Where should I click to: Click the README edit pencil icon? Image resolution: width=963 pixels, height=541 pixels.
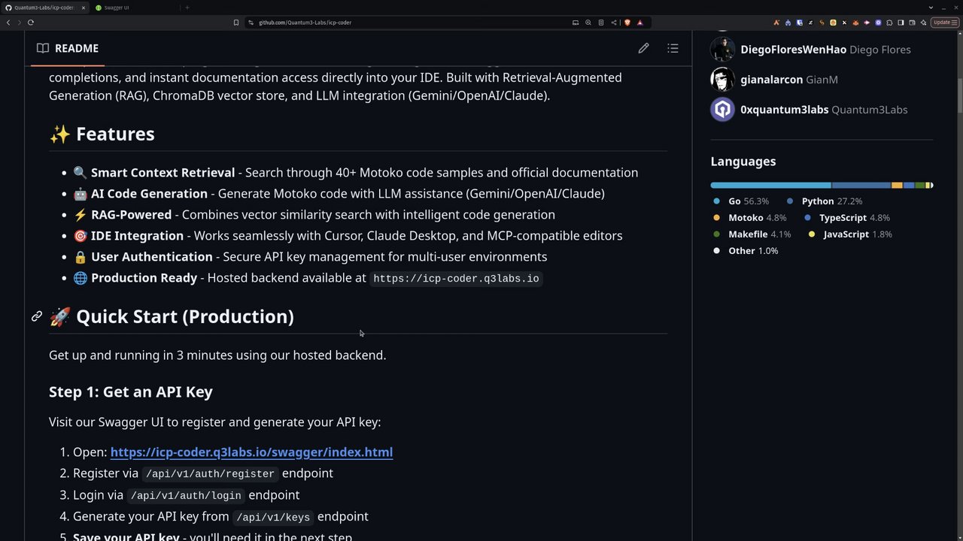tap(643, 48)
